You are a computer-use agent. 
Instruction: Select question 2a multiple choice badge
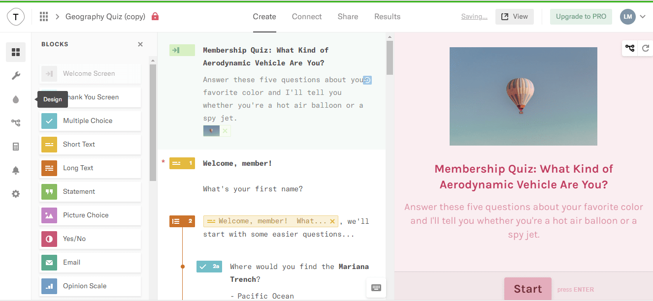(209, 267)
